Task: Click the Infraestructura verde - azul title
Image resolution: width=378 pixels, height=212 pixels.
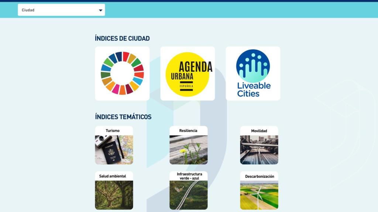Action: (x=189, y=176)
